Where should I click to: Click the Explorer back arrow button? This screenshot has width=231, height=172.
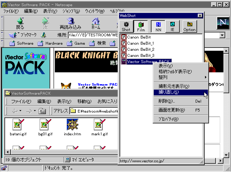[15, 111]
